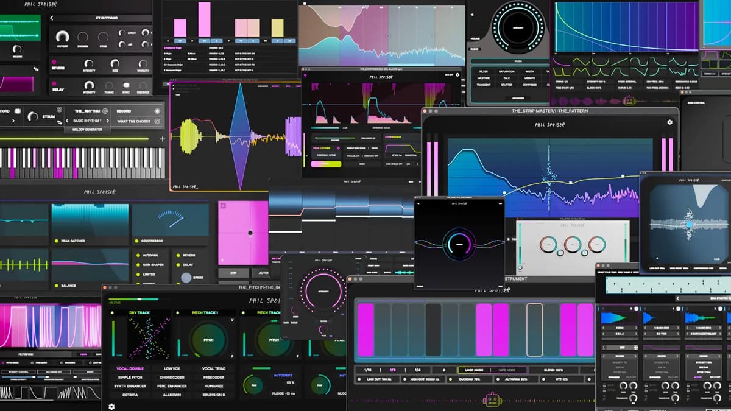Click the DIM button
Screen dimensions: 731x411
233,273
